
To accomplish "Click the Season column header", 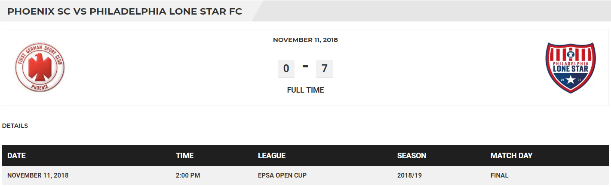I will pyautogui.click(x=411, y=156).
